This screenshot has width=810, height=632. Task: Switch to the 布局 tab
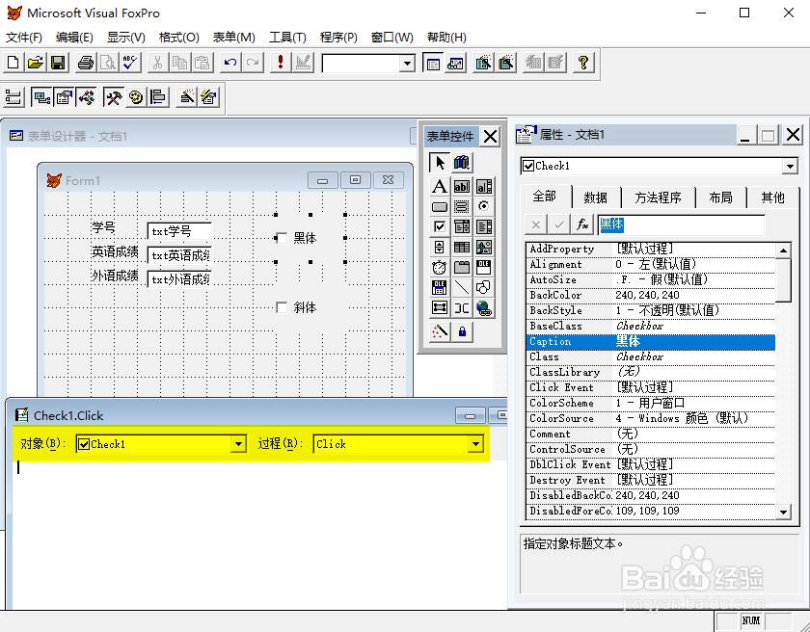tap(720, 197)
